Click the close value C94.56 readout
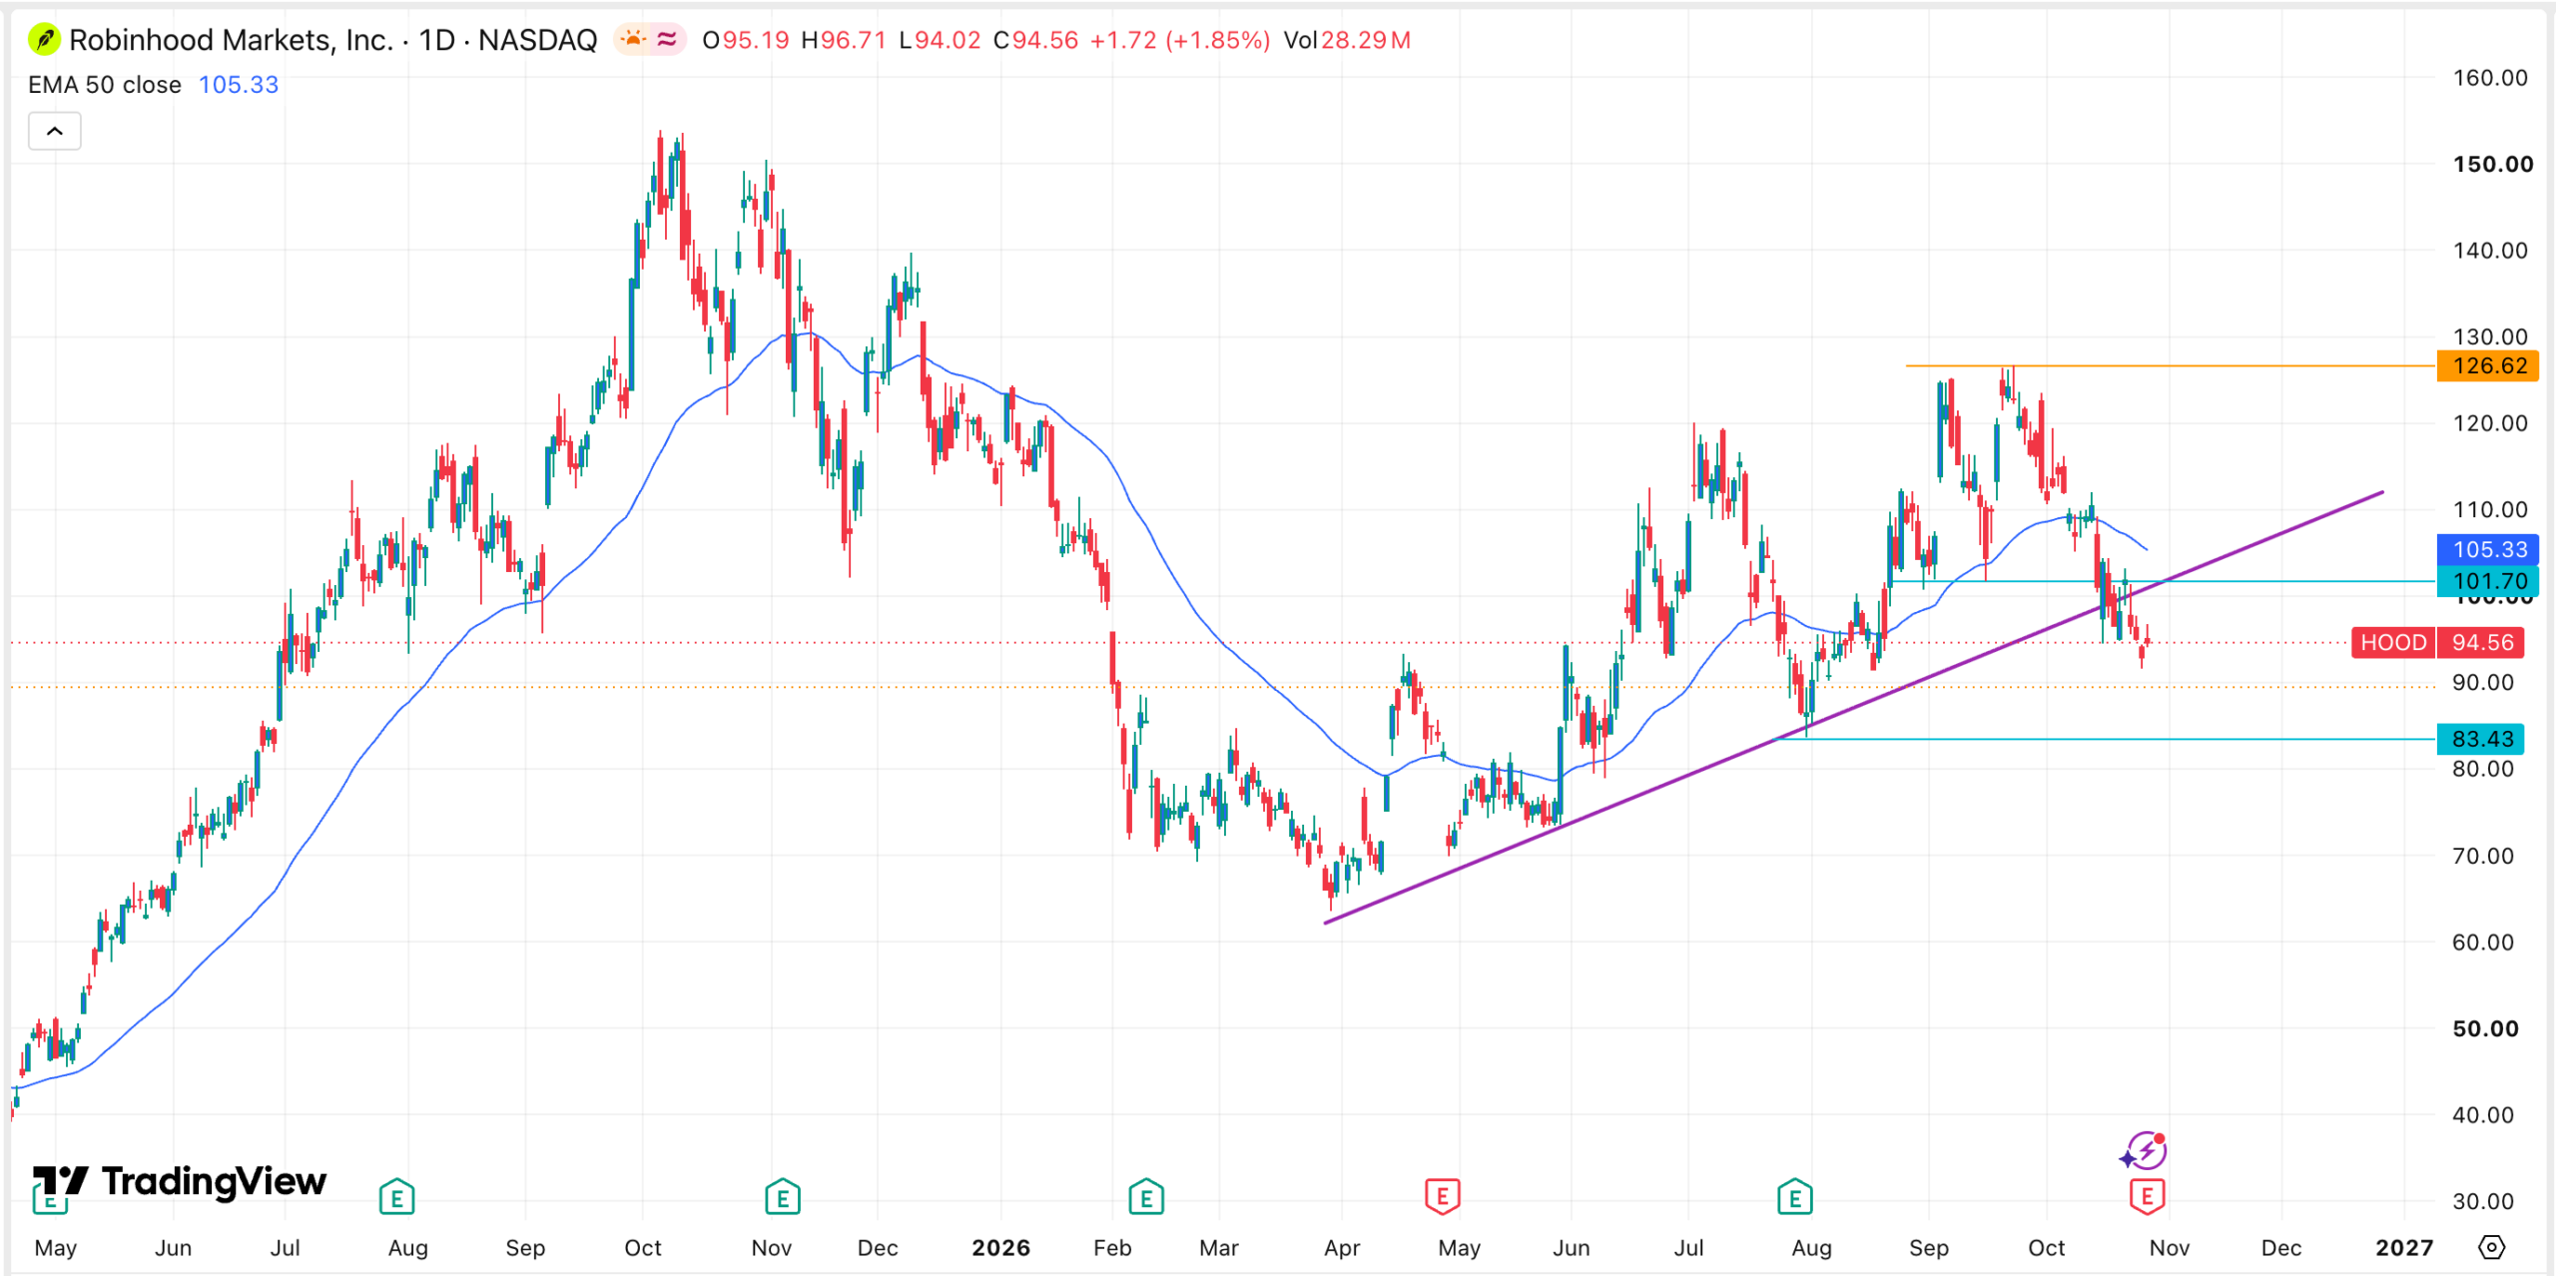 pyautogui.click(x=1035, y=40)
